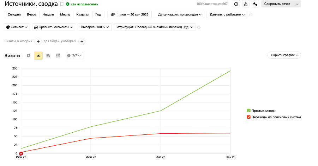318x166 pixels.
Task: Open the date range picker 1 июн — 30 сен 2023
Action: (x=130, y=15)
